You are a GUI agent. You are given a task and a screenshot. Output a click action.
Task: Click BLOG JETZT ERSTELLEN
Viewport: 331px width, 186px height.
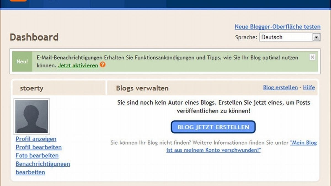point(213,127)
